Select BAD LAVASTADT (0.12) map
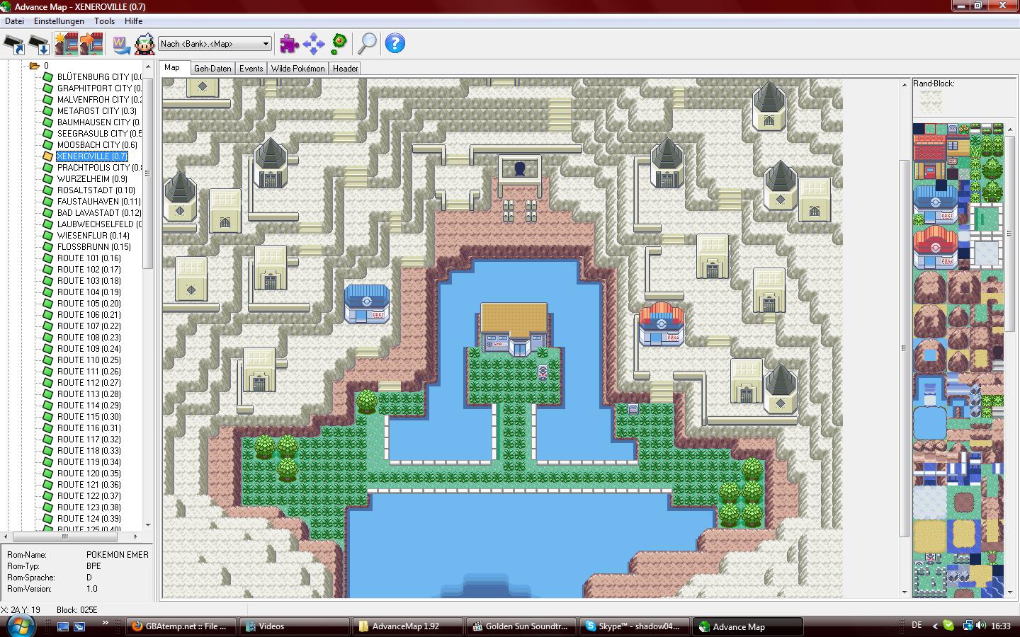 98,213
